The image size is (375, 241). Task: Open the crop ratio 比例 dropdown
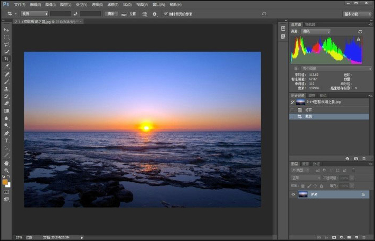(35, 14)
